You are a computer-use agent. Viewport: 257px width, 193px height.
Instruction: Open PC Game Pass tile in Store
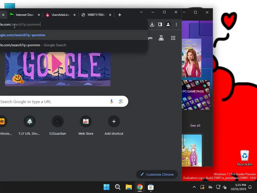196,95
